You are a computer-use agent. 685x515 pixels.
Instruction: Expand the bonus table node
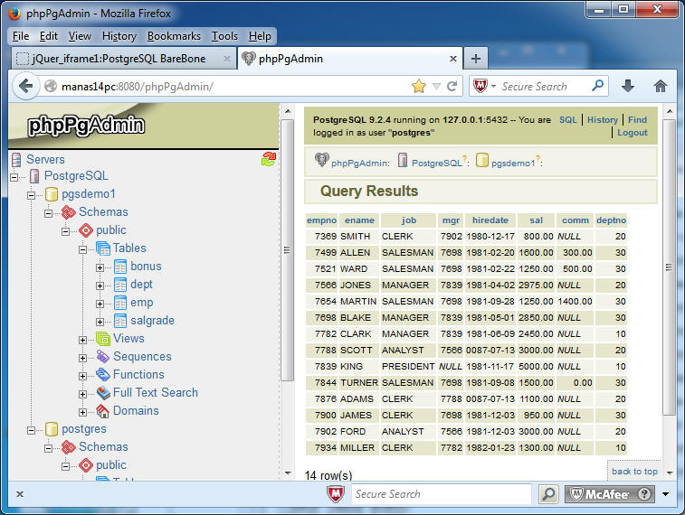tap(100, 267)
